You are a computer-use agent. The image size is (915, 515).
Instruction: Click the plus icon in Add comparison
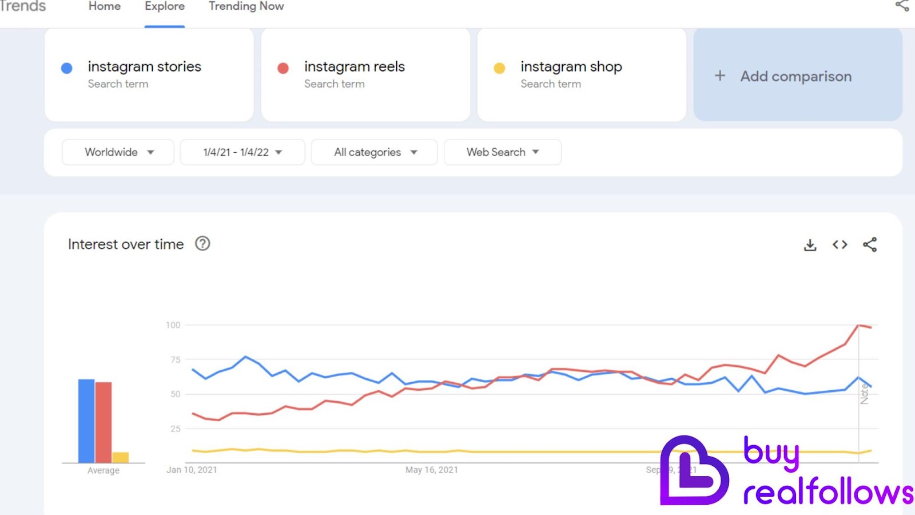[720, 76]
